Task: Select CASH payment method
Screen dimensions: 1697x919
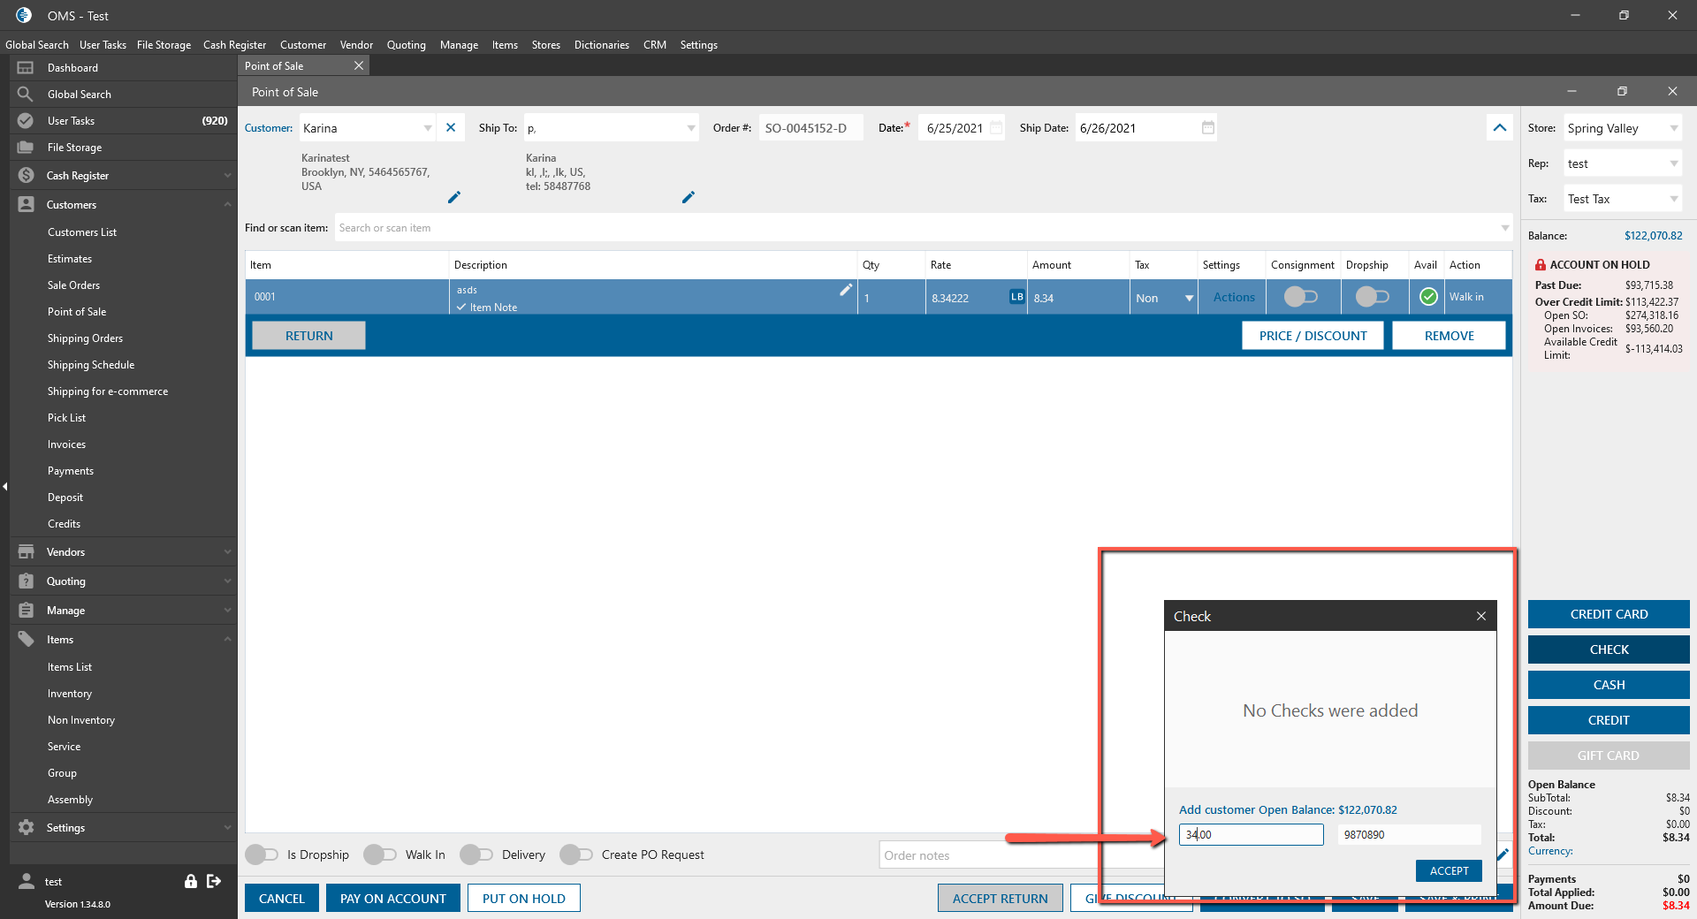Action: pyautogui.click(x=1609, y=685)
